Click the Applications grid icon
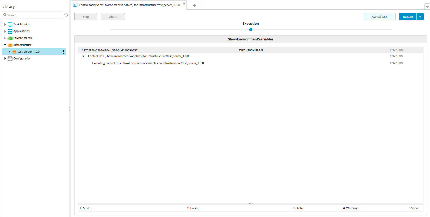Image resolution: width=430 pixels, height=217 pixels. coord(10,31)
